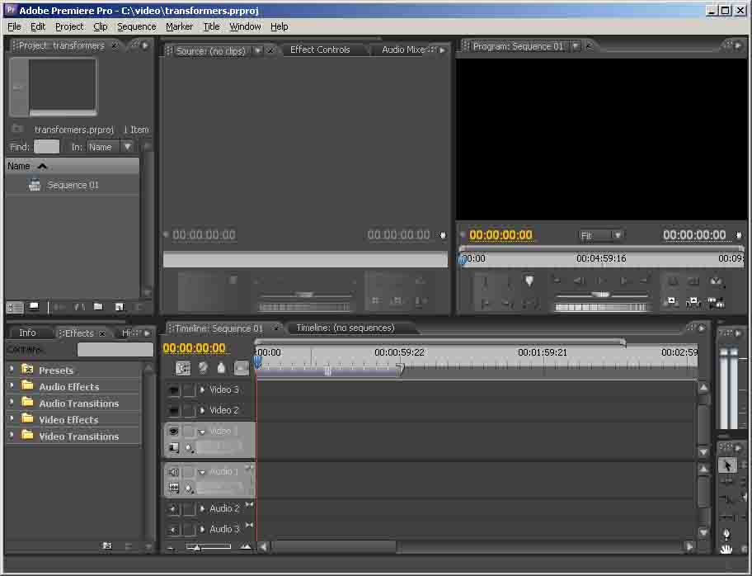Open the Trim monitor from Program monitor

pyautogui.click(x=716, y=302)
